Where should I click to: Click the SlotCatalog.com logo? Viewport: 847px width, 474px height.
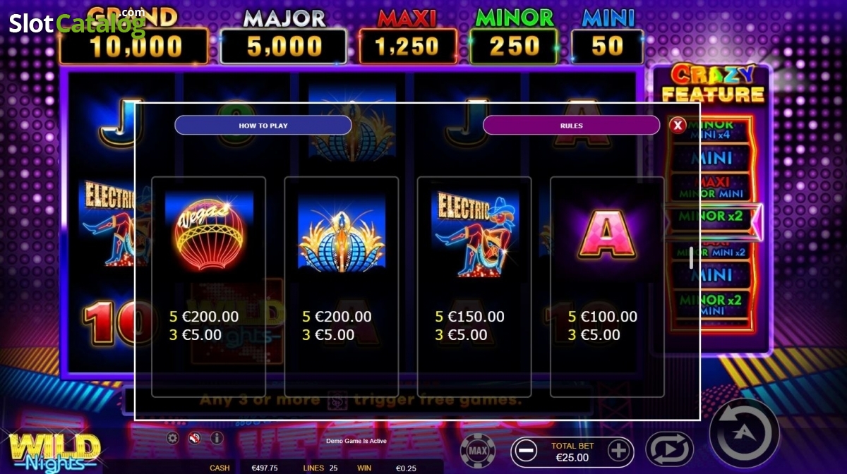pyautogui.click(x=76, y=23)
